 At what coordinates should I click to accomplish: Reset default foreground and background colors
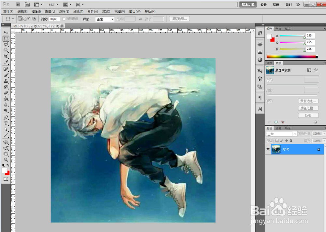[4, 165]
